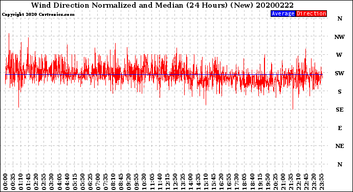Click the 08:10 time axis label
The image size is (353, 192).
click(x=114, y=182)
